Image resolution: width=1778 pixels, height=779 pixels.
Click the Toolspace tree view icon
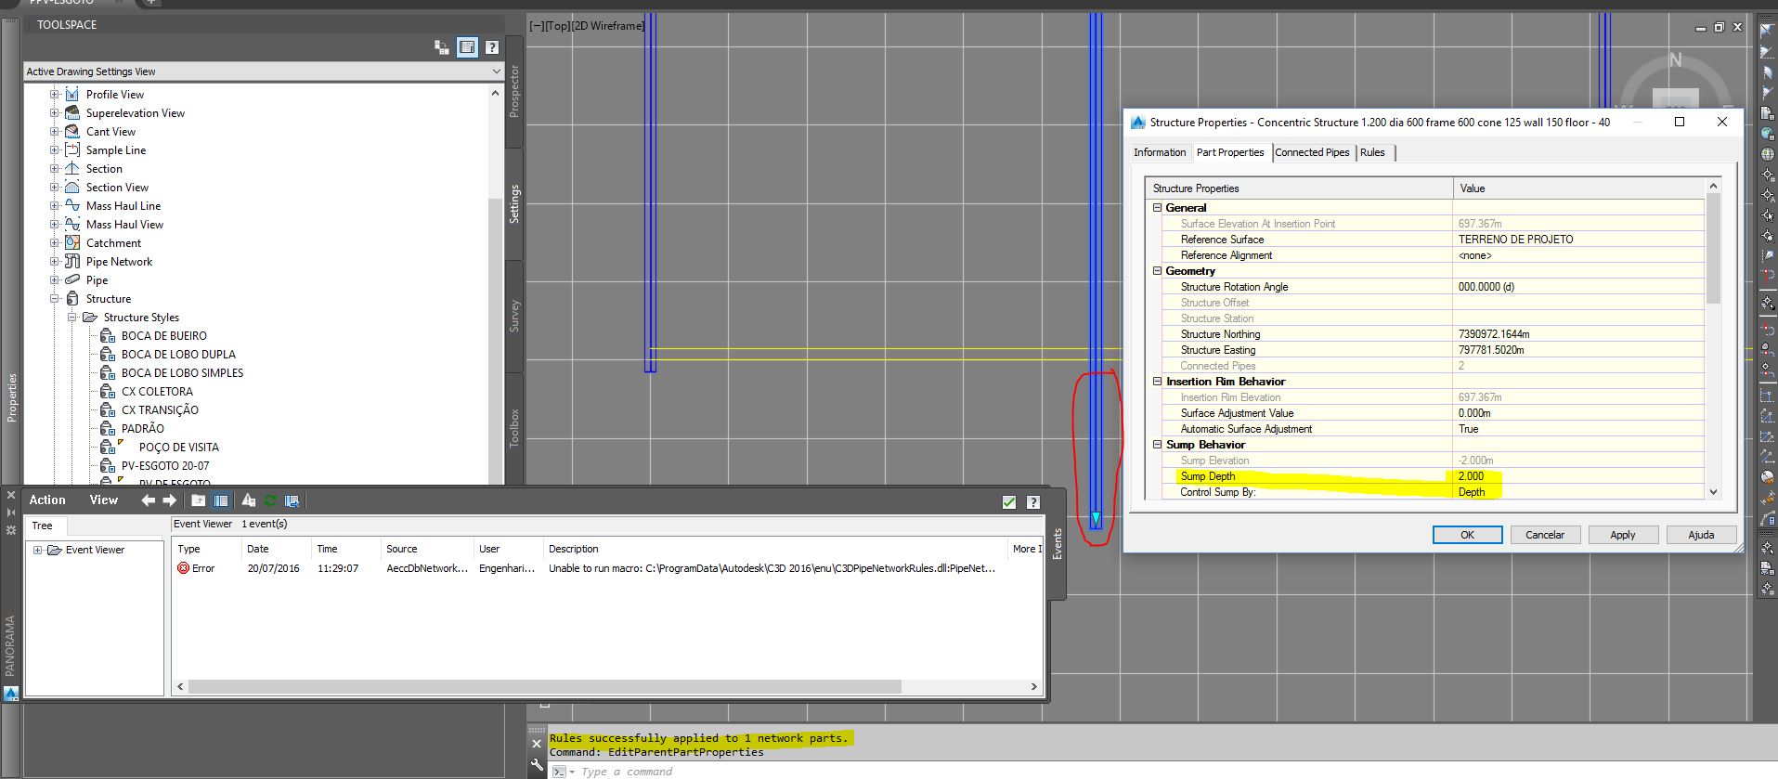tap(442, 47)
